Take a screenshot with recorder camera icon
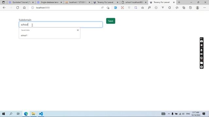 coord(201,41)
